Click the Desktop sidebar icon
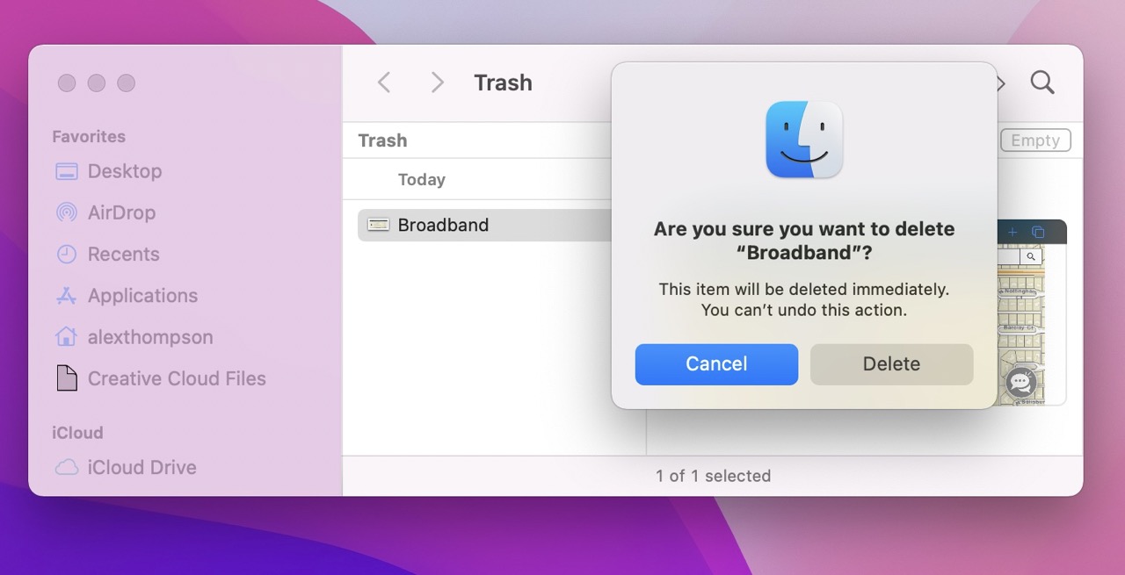The width and height of the screenshot is (1125, 575). pyautogui.click(x=67, y=171)
